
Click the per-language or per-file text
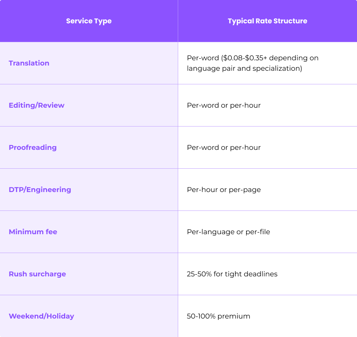coord(228,232)
